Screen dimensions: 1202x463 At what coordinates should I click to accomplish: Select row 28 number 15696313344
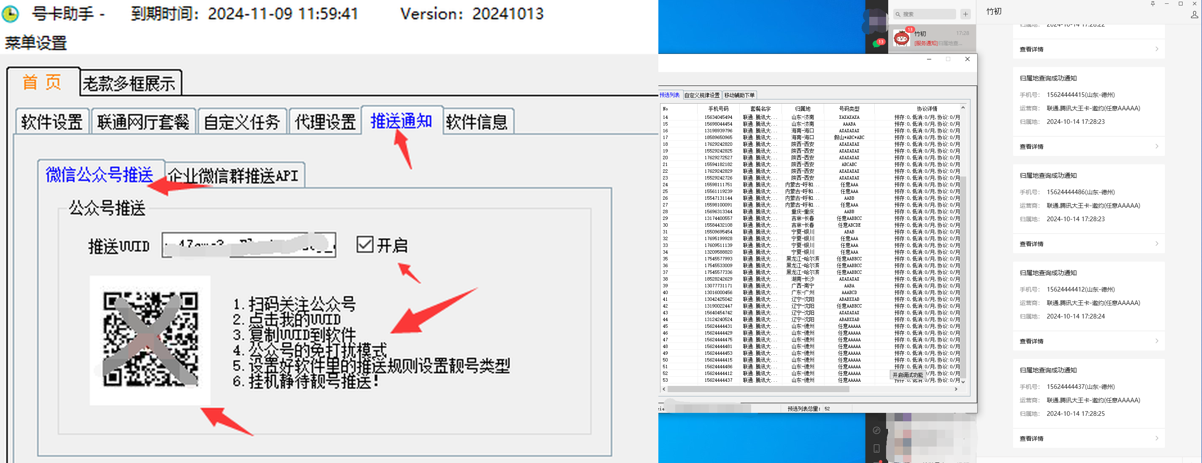[810, 211]
